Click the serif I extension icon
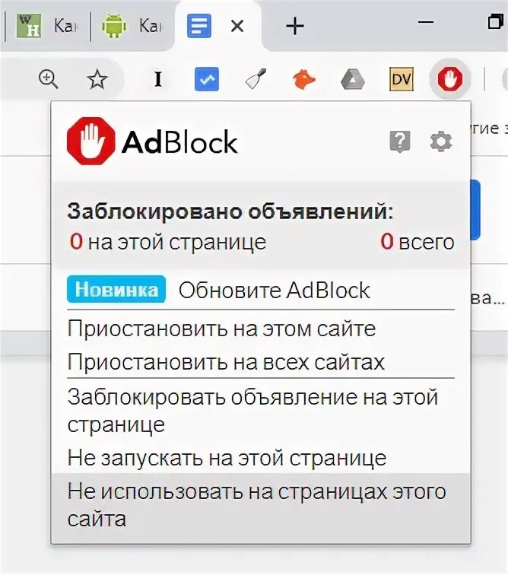 point(158,79)
